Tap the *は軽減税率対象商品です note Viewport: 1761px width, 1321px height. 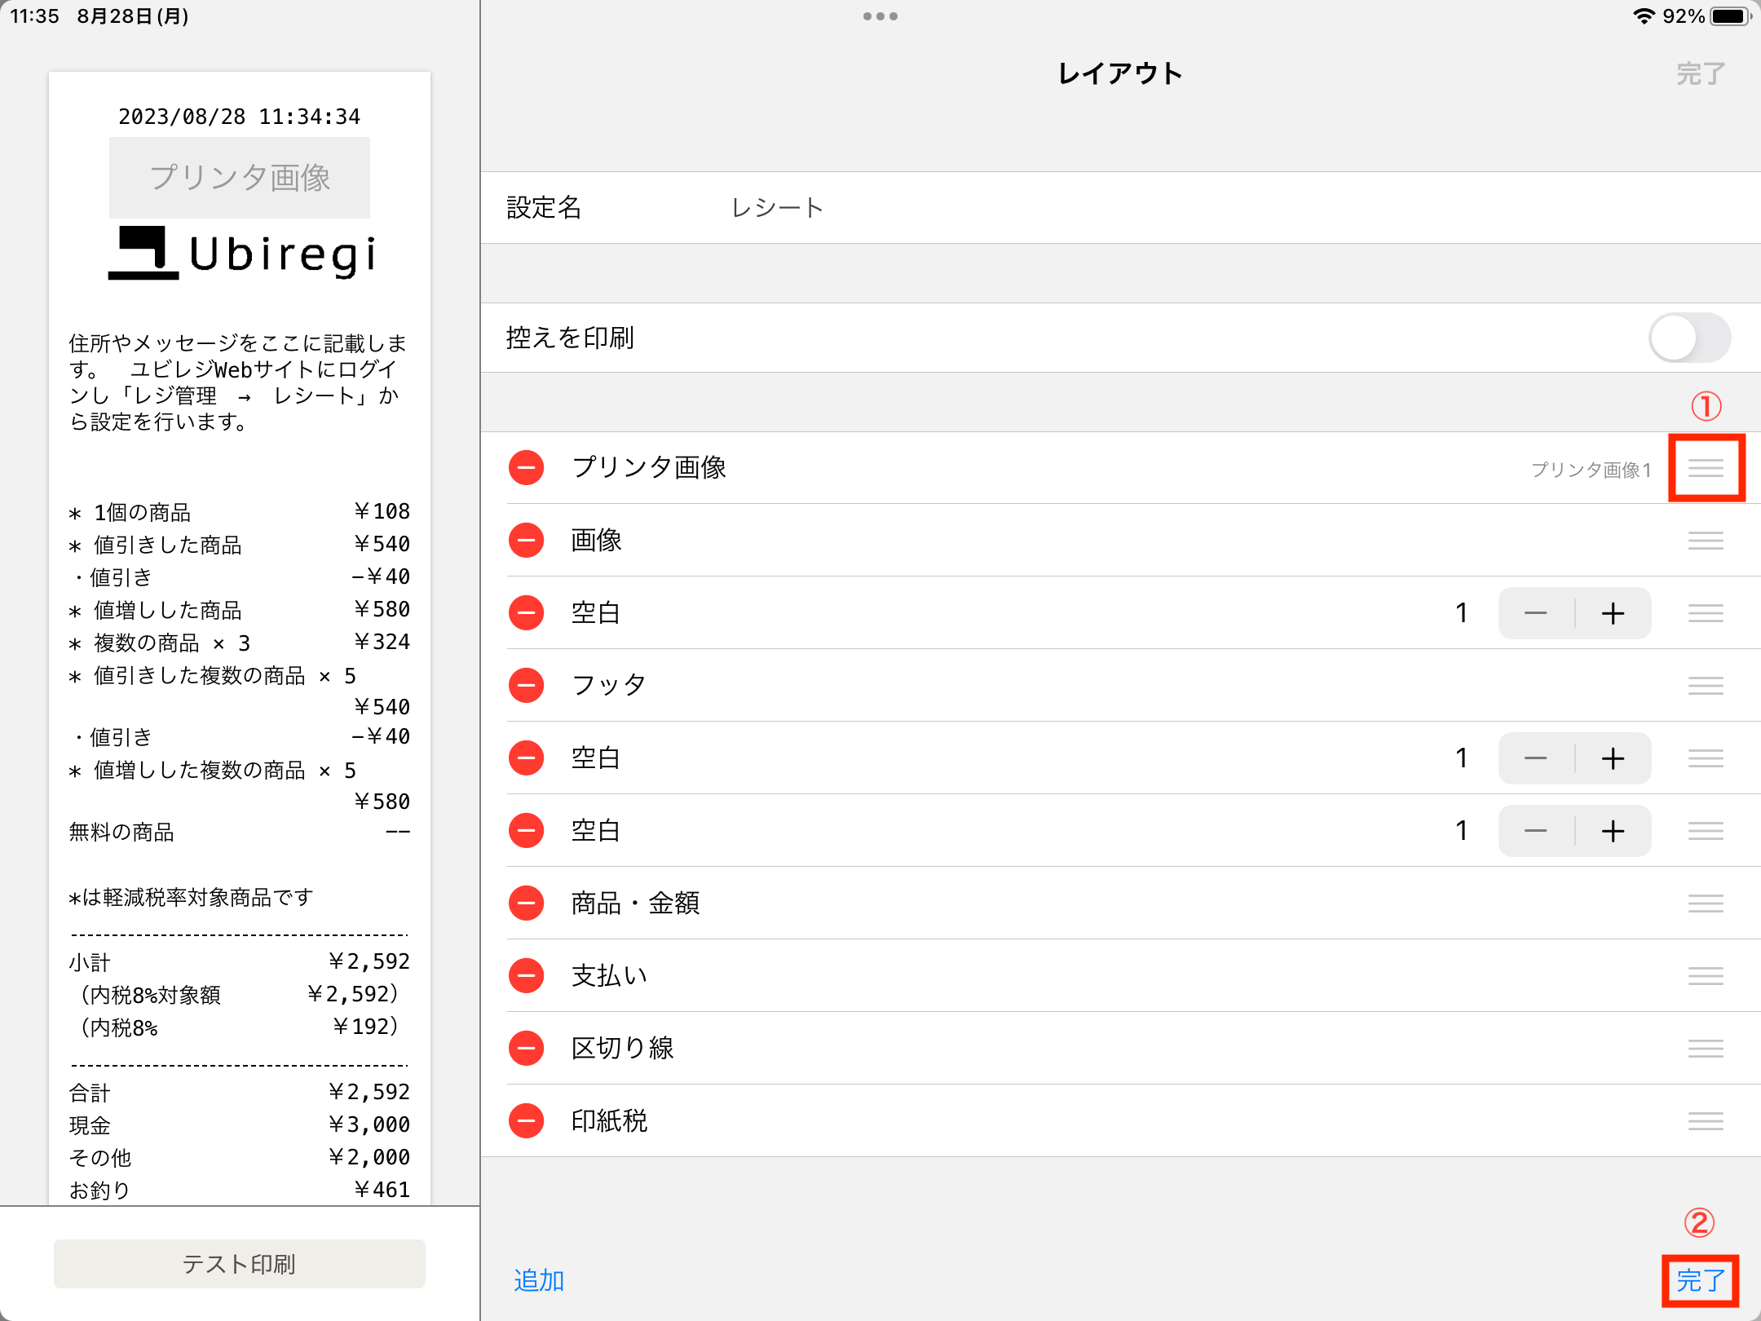(x=191, y=897)
